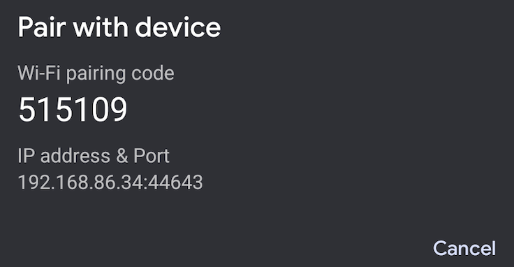
Task: Click the final digit 9 of the code
Action: click(118, 110)
